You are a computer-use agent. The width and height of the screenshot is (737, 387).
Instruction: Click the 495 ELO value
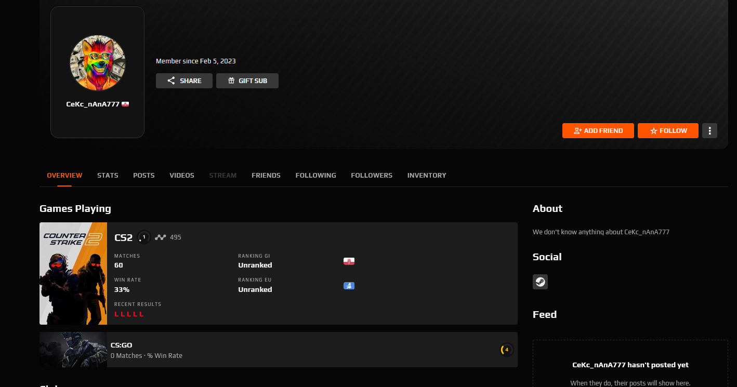click(x=176, y=237)
